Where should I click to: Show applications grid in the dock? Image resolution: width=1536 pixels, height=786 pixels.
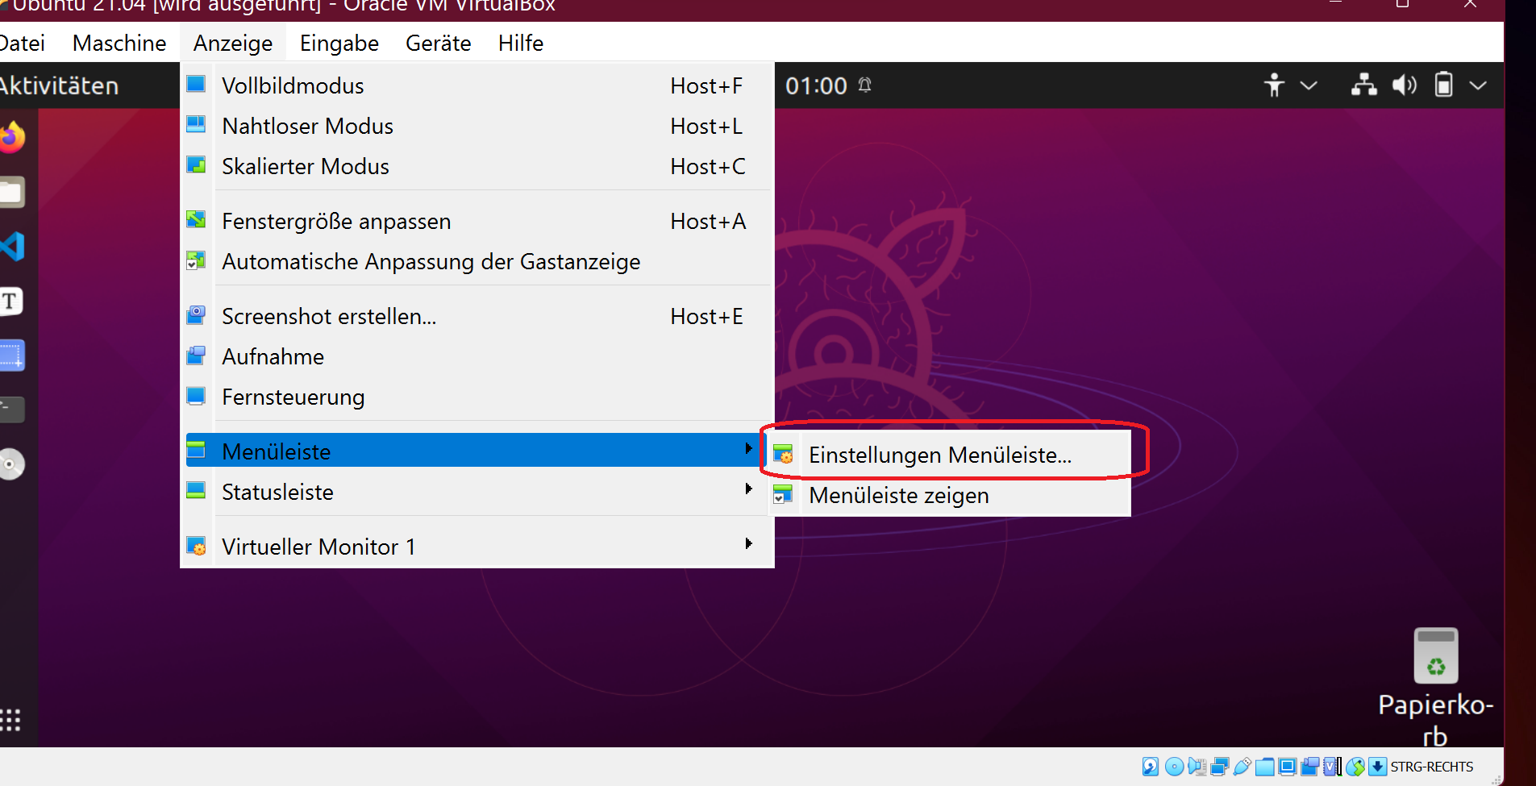(x=10, y=720)
